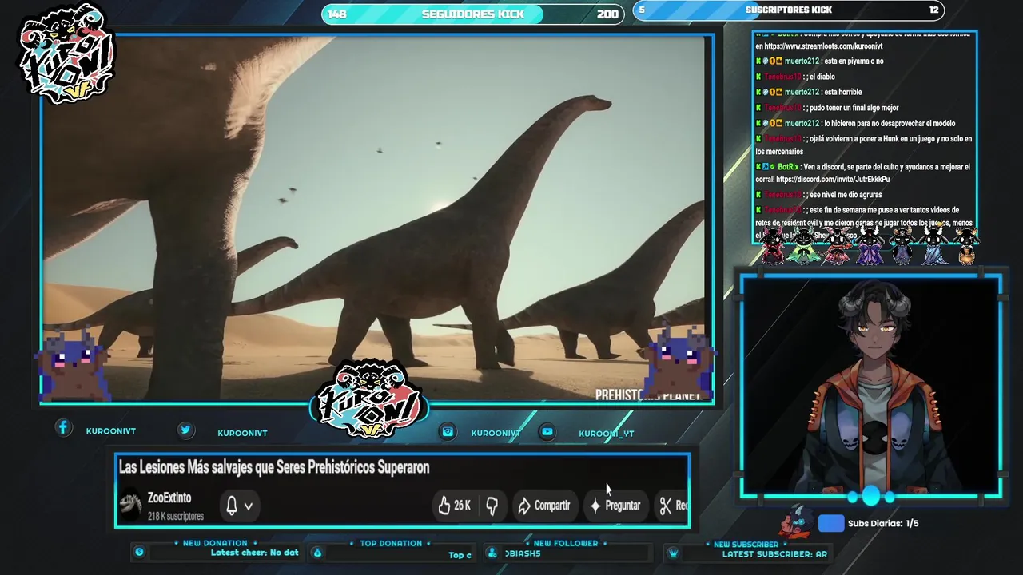Click the 148 current followers number
Viewport: 1023px width, 575px height.
pyautogui.click(x=337, y=14)
